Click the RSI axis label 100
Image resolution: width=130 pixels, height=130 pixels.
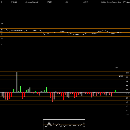click(x=2, y=24)
